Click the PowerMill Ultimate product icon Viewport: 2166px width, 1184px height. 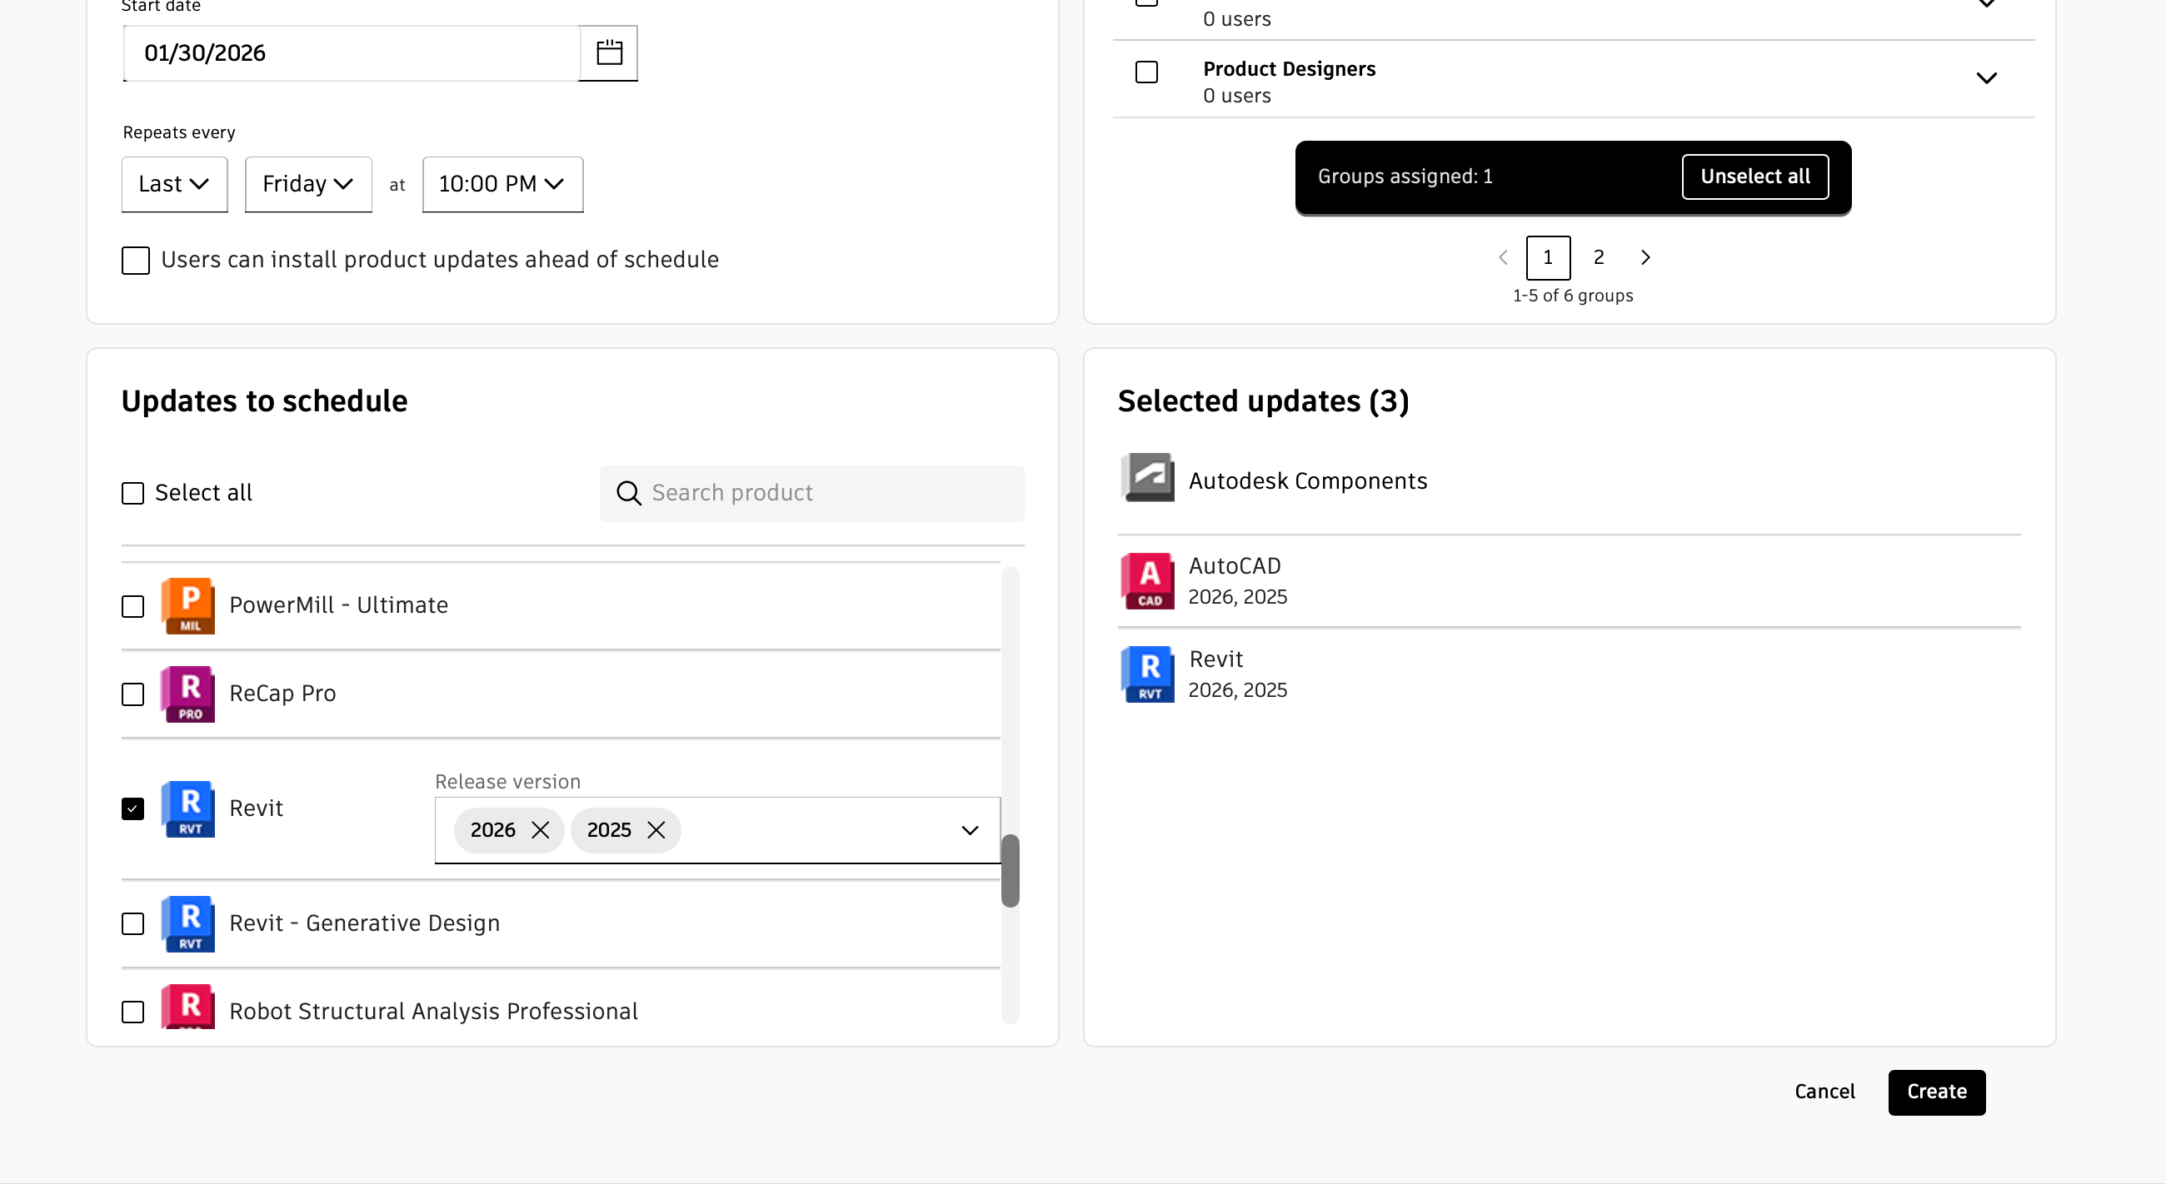click(188, 606)
